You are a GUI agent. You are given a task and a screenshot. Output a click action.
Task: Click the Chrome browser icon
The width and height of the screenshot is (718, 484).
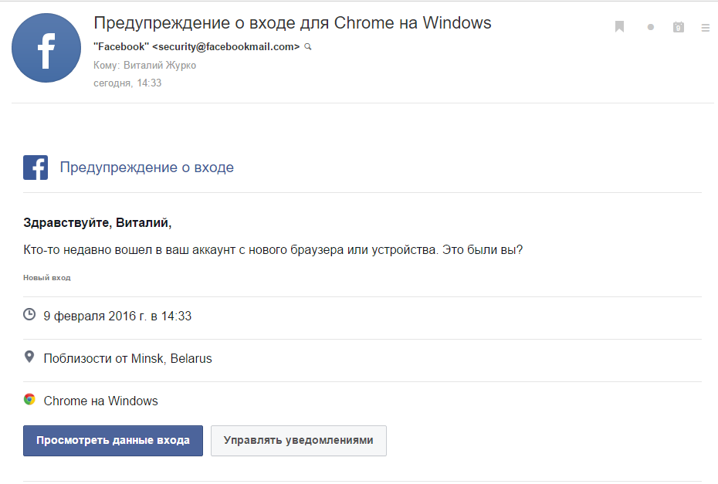(x=29, y=400)
